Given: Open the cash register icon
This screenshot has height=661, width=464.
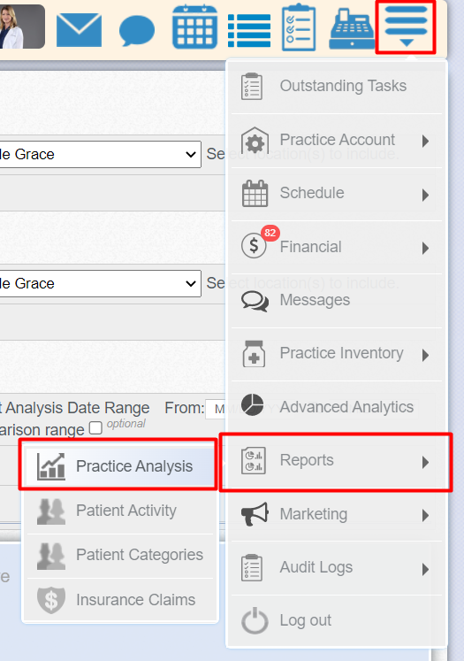Looking at the screenshot, I should tap(352, 28).
